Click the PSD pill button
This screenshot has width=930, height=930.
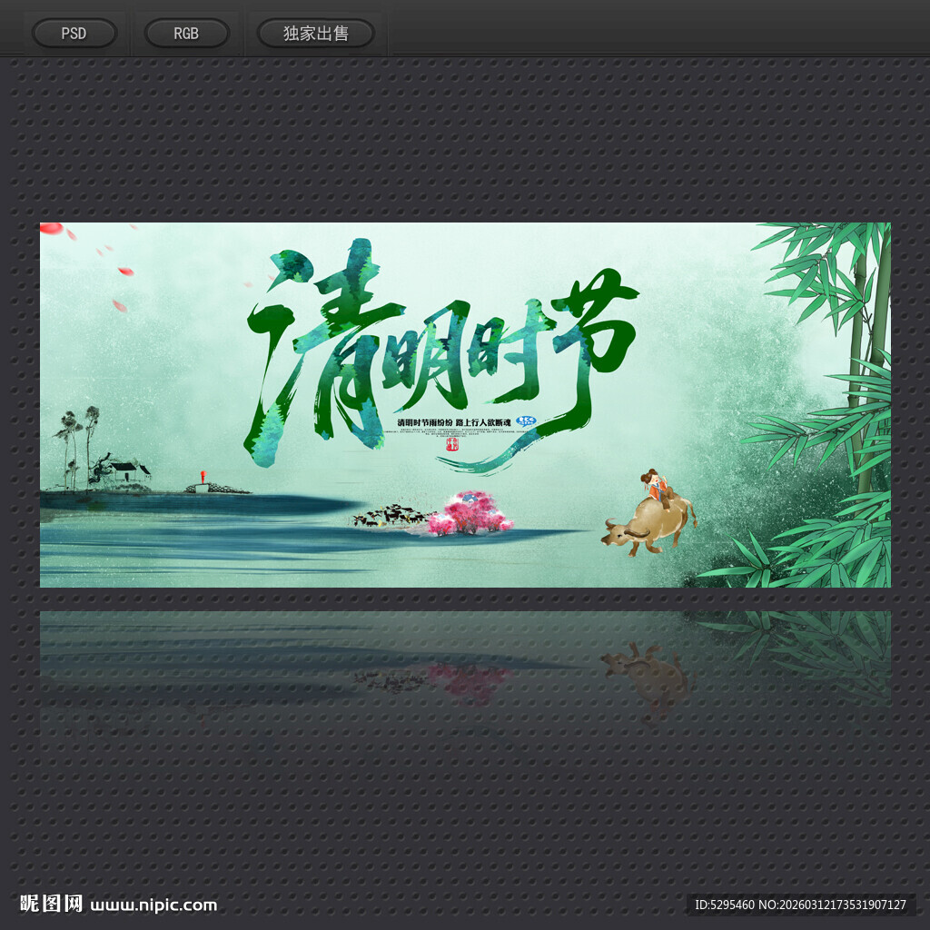(74, 34)
